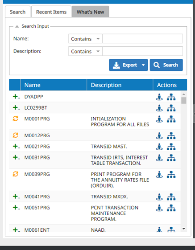This screenshot has width=195, height=250.
Task: Click the blue Search button
Action: click(x=166, y=65)
